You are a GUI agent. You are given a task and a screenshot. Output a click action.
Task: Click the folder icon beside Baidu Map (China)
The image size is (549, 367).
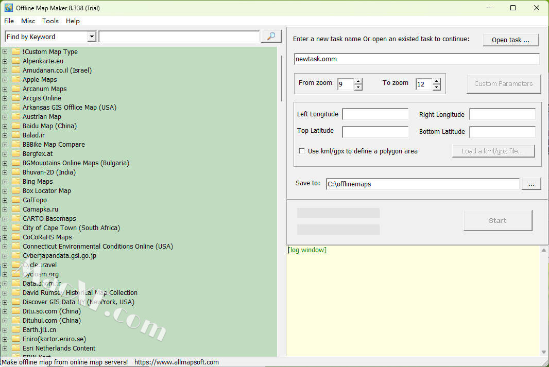(x=16, y=126)
